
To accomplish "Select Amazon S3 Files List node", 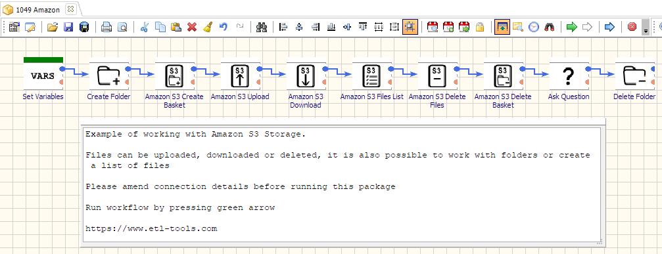I will tap(371, 75).
